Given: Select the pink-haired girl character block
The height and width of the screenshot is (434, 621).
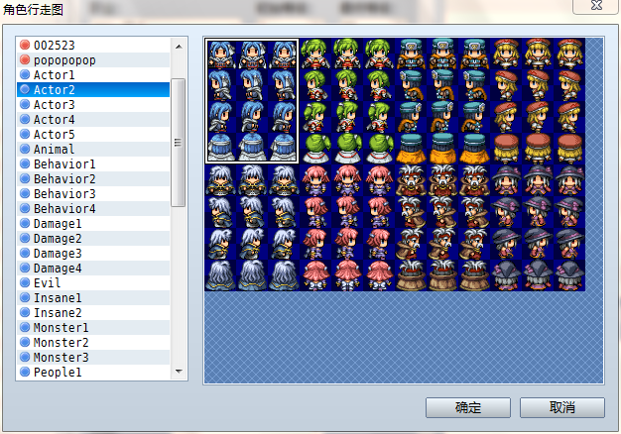Looking at the screenshot, I should [x=347, y=228].
